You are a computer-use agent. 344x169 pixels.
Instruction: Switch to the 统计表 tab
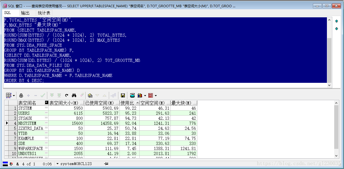coord(44,13)
